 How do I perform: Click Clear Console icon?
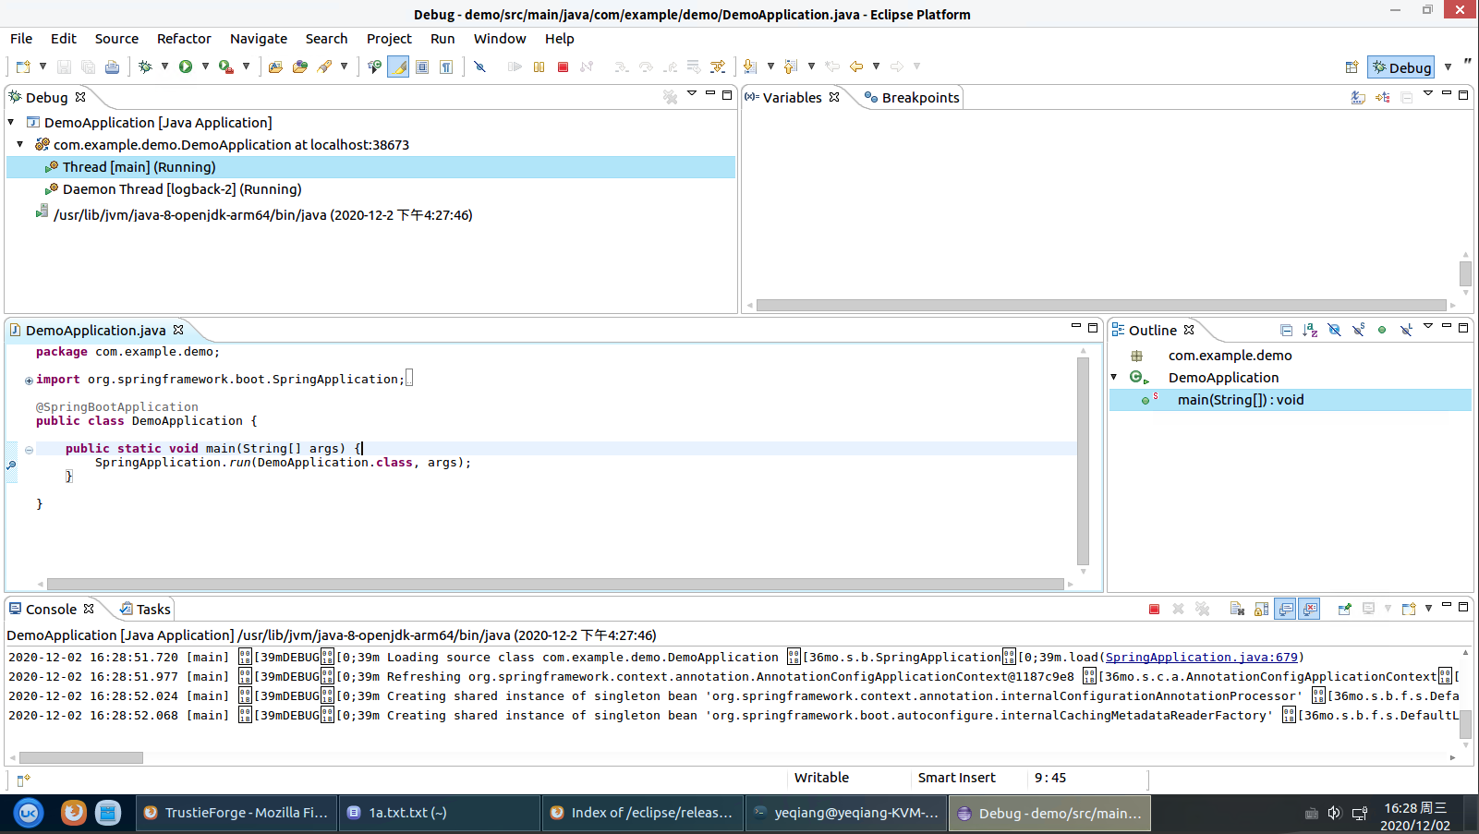[1238, 609]
